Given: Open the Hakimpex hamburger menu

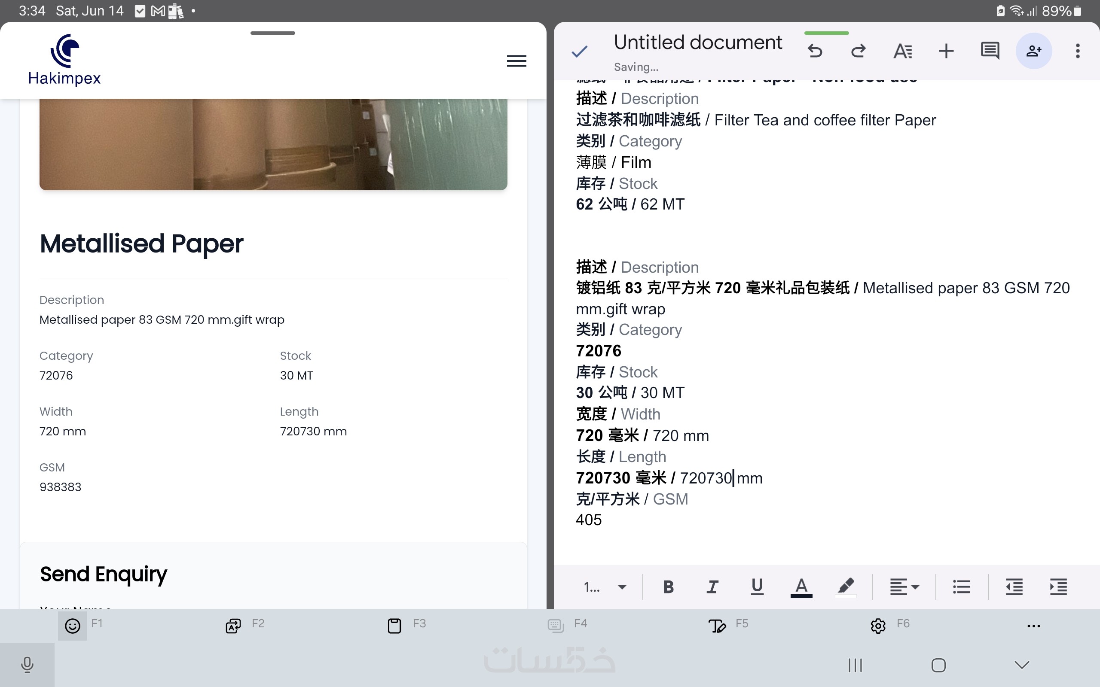Looking at the screenshot, I should tap(516, 61).
